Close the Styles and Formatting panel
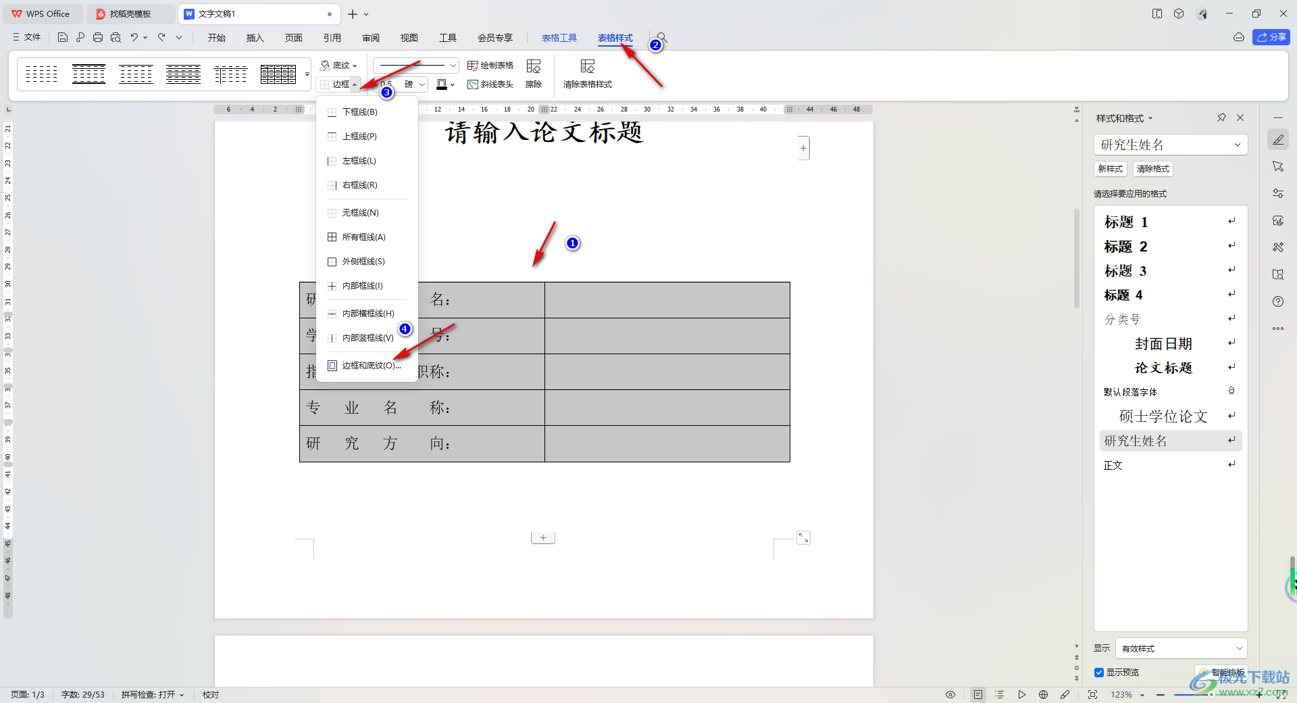The height and width of the screenshot is (703, 1297). tap(1240, 118)
